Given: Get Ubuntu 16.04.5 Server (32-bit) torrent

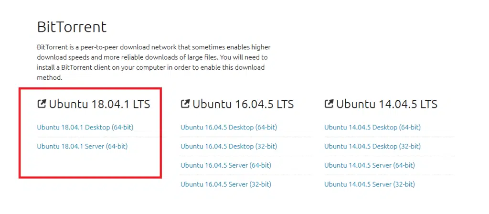Looking at the screenshot, I should point(226,184).
